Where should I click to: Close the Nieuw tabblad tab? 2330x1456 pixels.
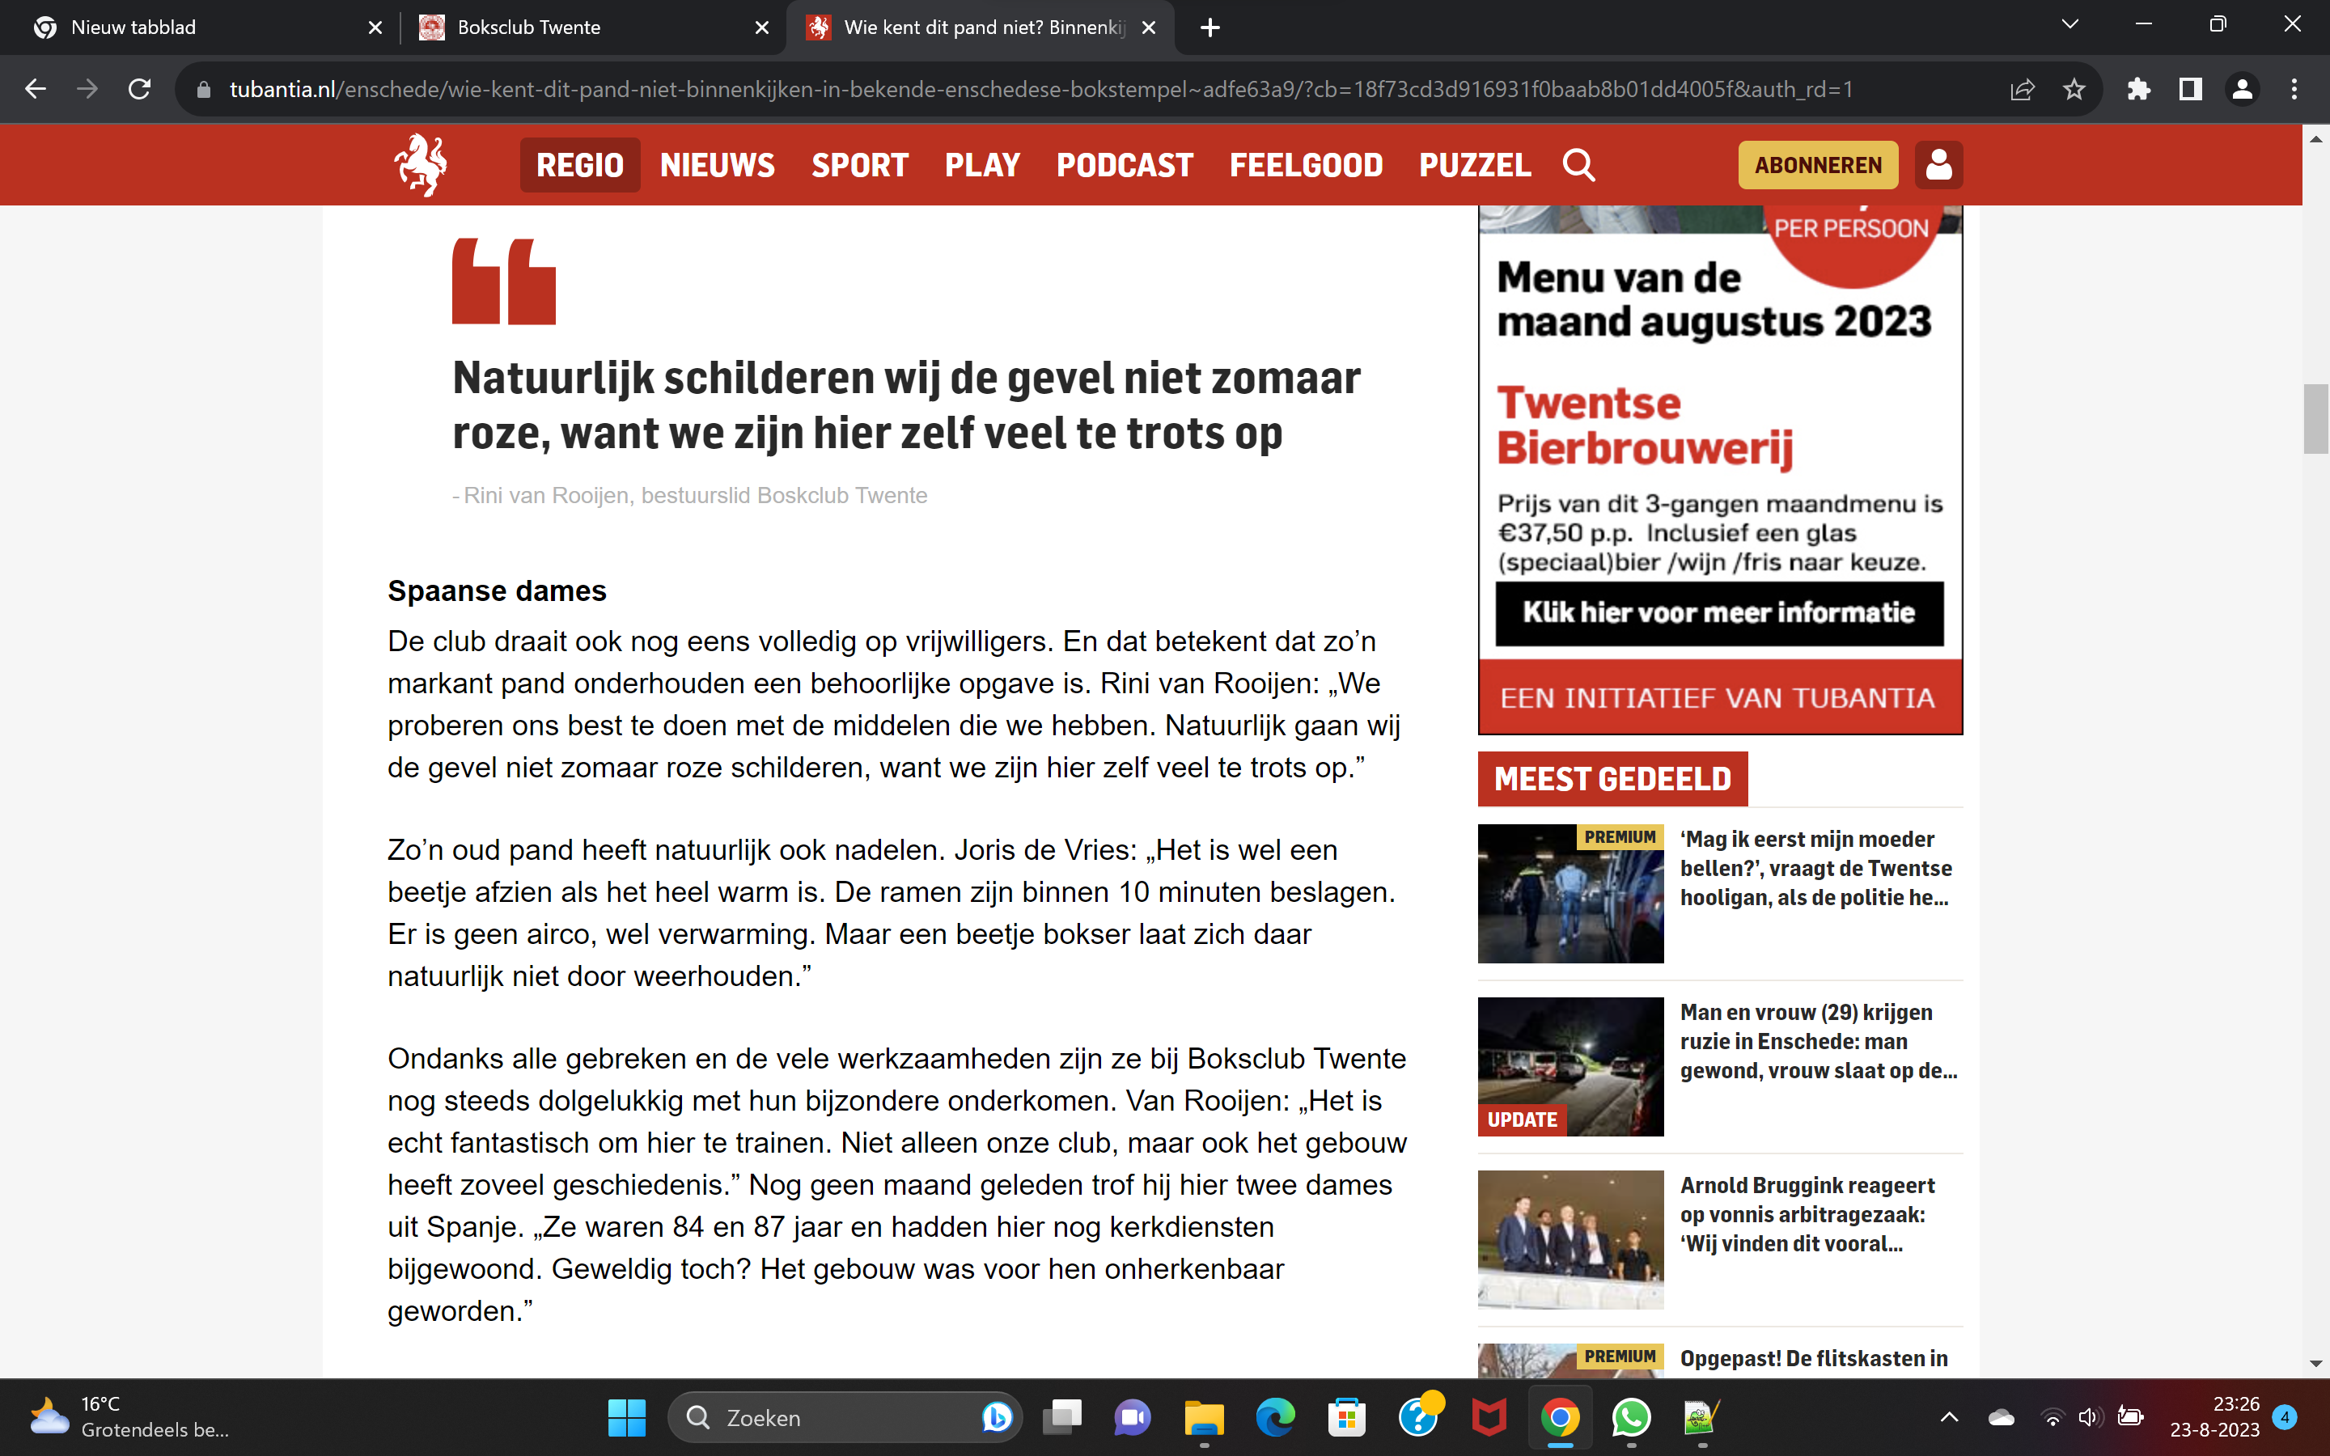(375, 28)
